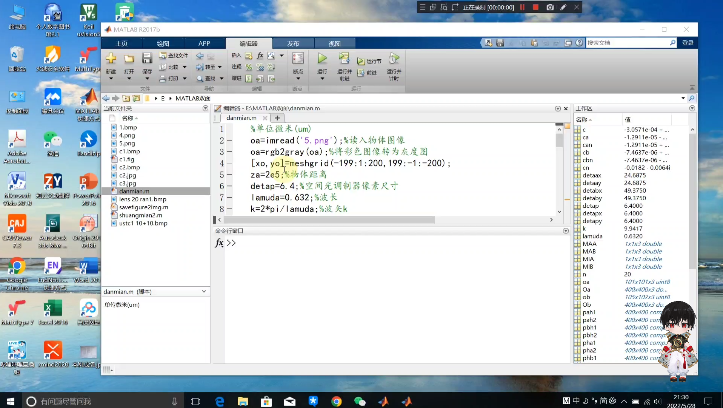Open the 保存 (Save) dropdown arrow
The height and width of the screenshot is (408, 723).
click(x=147, y=79)
